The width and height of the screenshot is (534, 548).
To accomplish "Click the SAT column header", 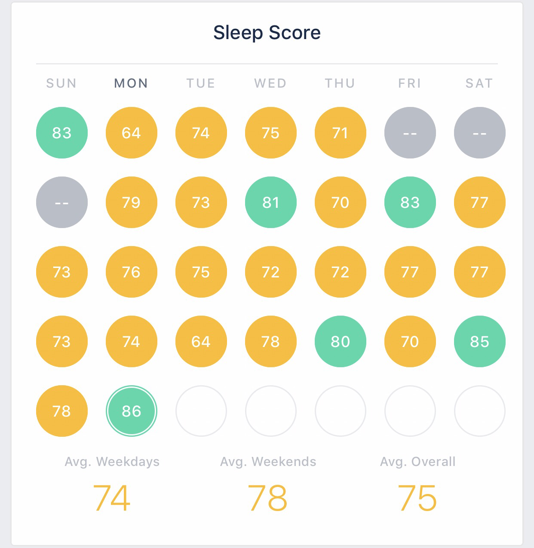I will click(x=479, y=83).
